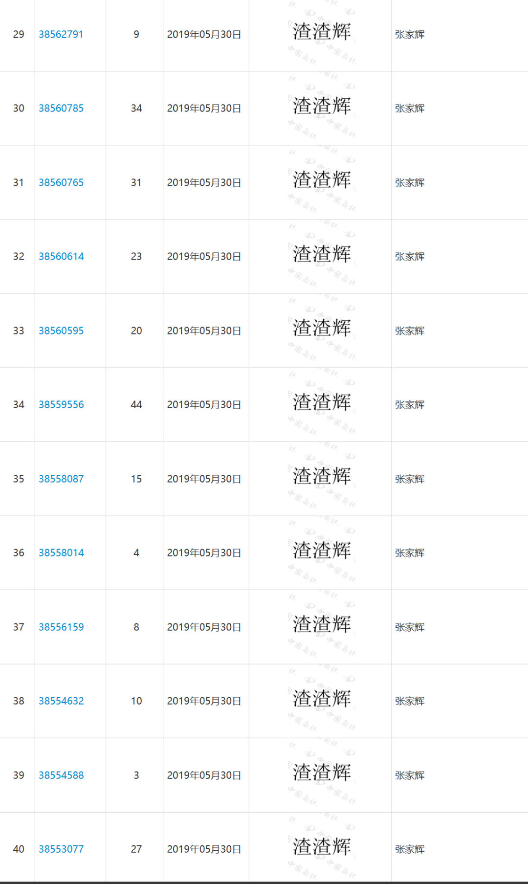The width and height of the screenshot is (528, 884).
Task: Click the 渣渣辉 trademark image in row 32
Action: [x=321, y=254]
